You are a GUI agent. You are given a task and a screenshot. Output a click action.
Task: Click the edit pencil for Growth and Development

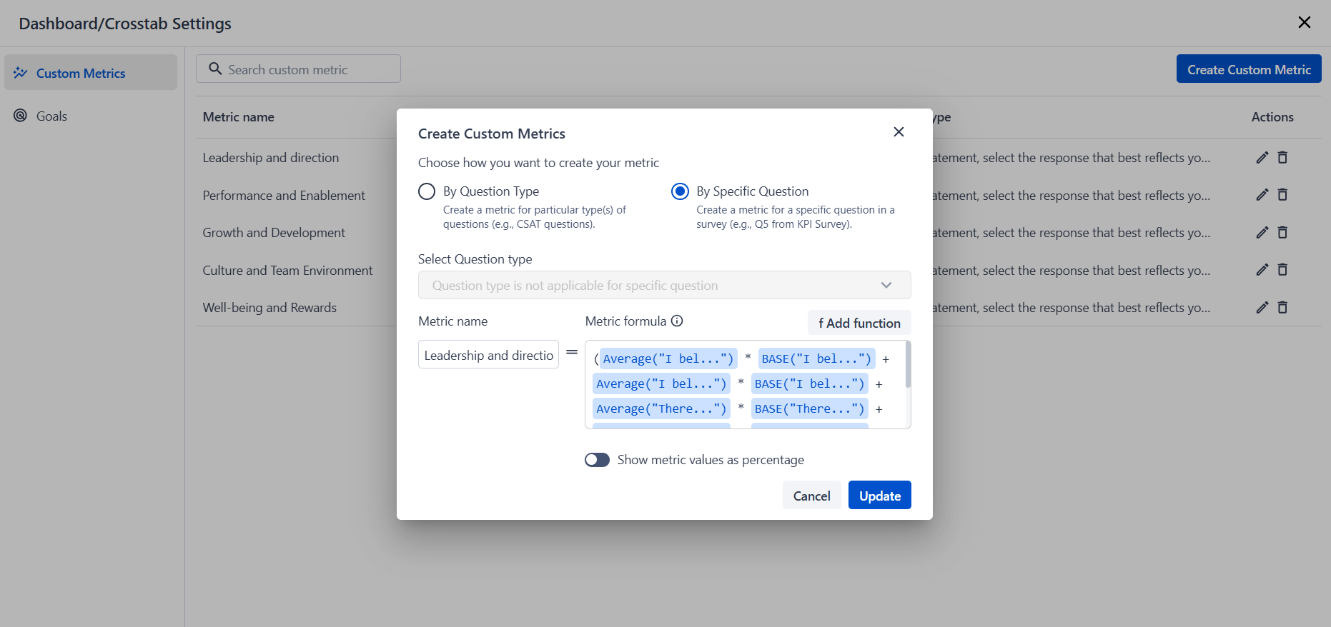click(1262, 233)
